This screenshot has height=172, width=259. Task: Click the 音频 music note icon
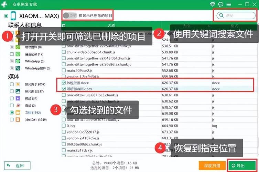coord(18,105)
